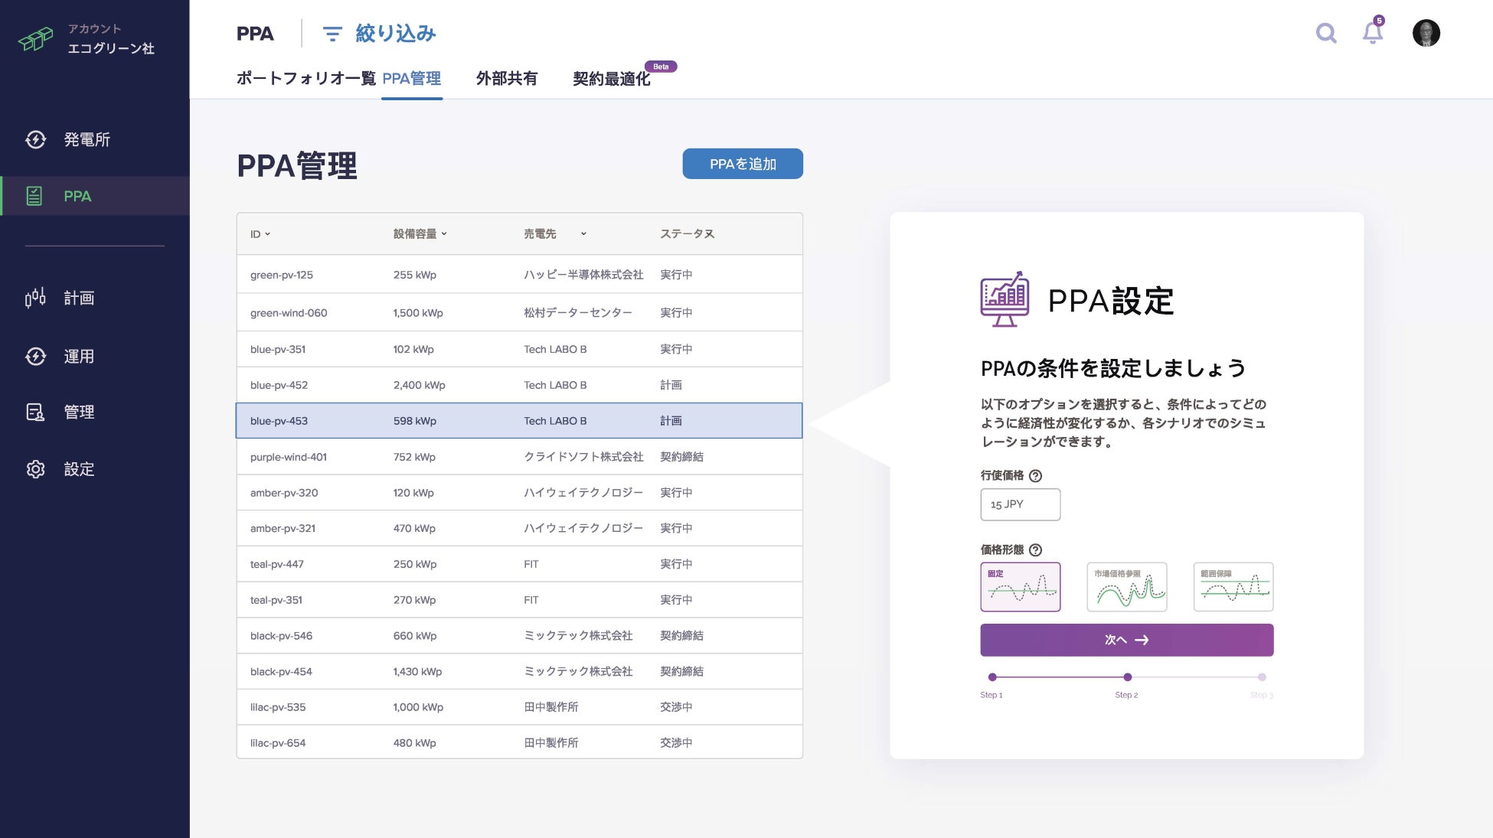
Task: Click help icon next to 価格形態
Action: click(1035, 549)
